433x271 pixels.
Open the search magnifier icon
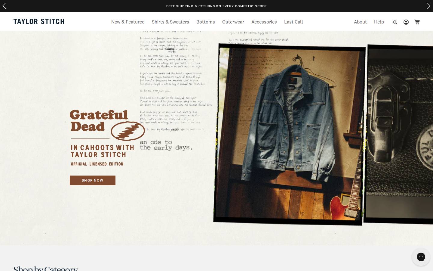[395, 22]
